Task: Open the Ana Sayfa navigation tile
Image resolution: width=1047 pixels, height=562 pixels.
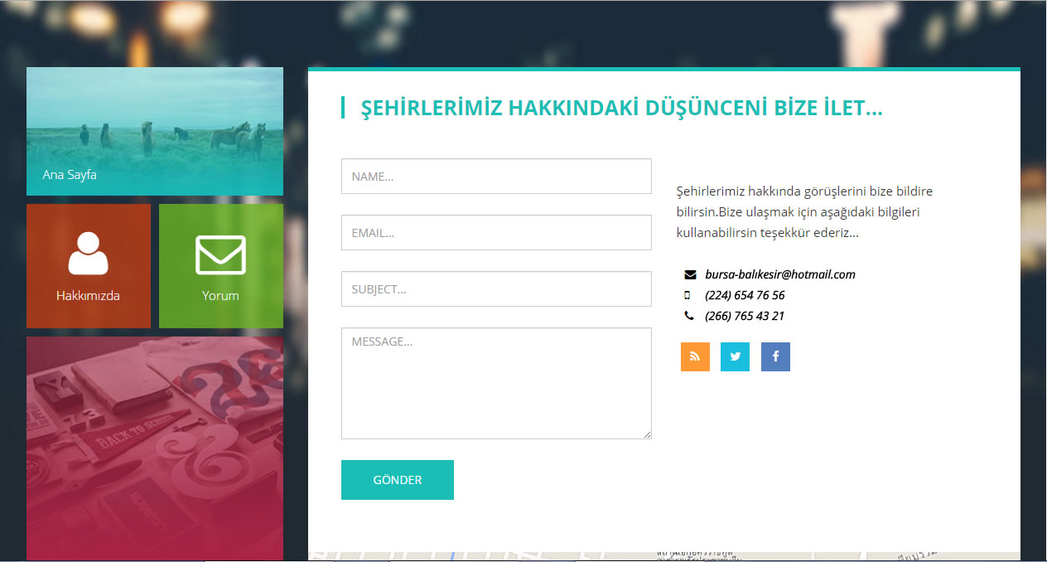Action: pyautogui.click(x=154, y=131)
